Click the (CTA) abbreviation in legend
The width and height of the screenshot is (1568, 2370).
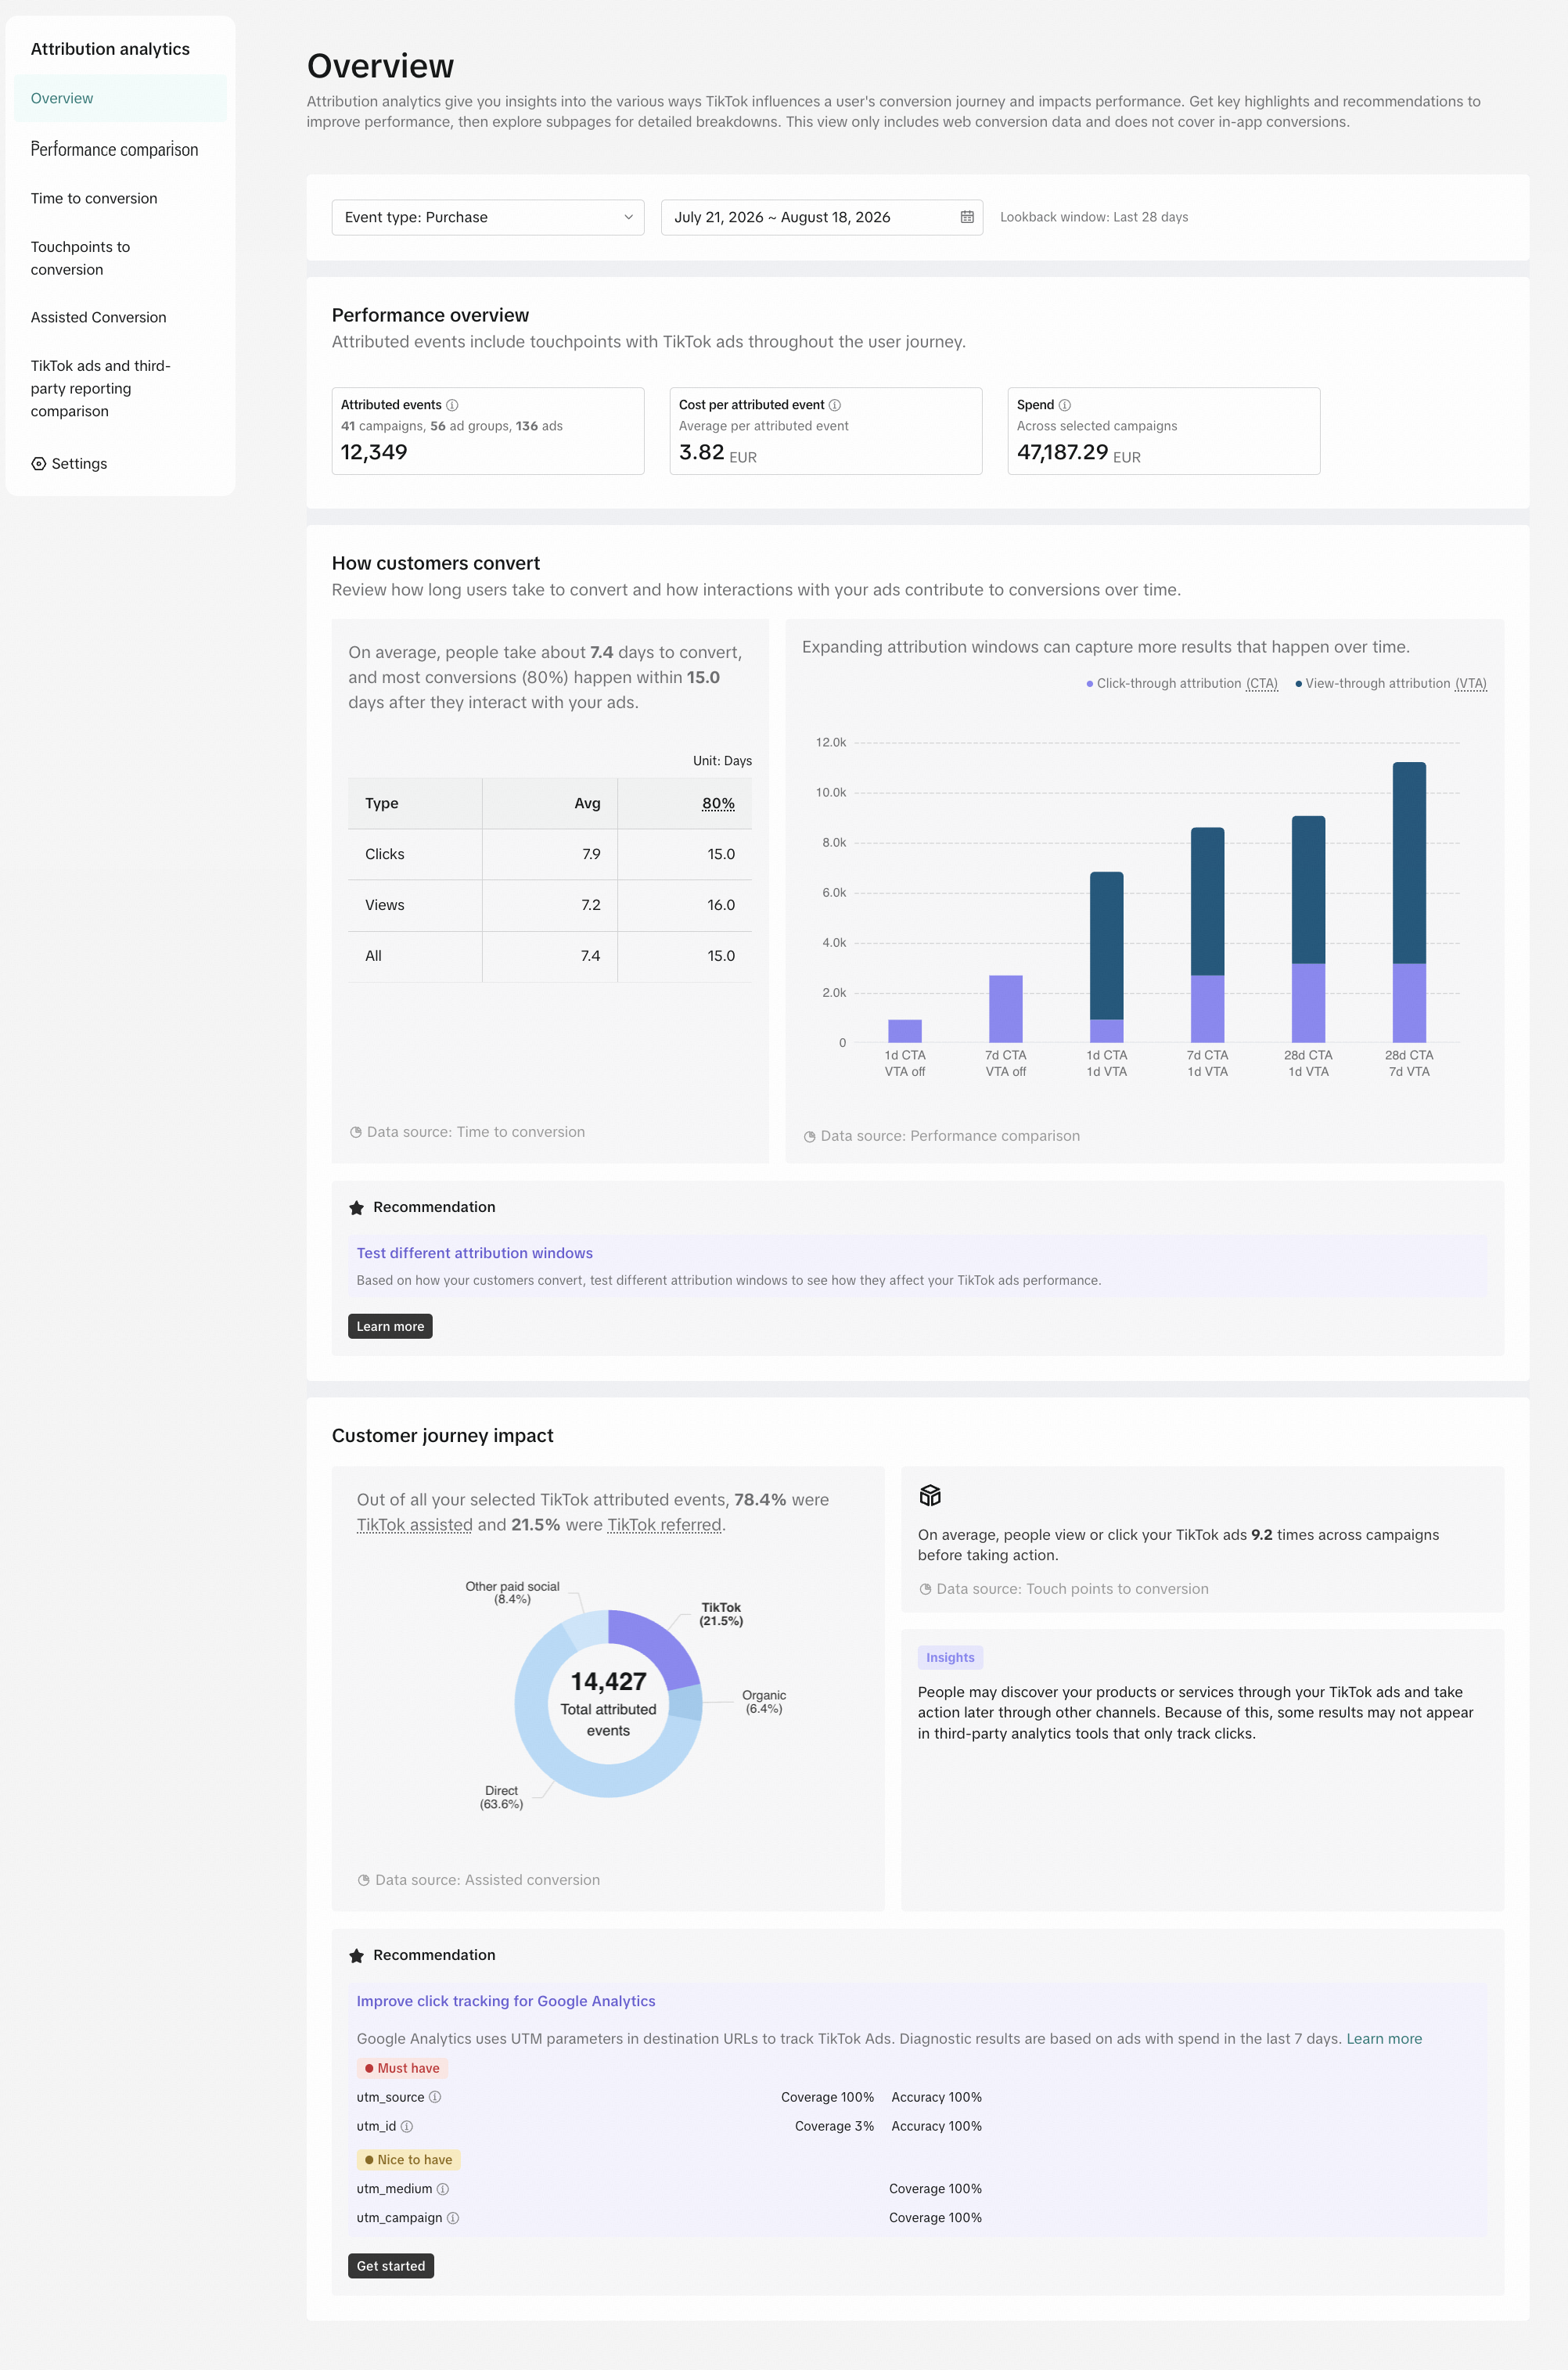1262,683
